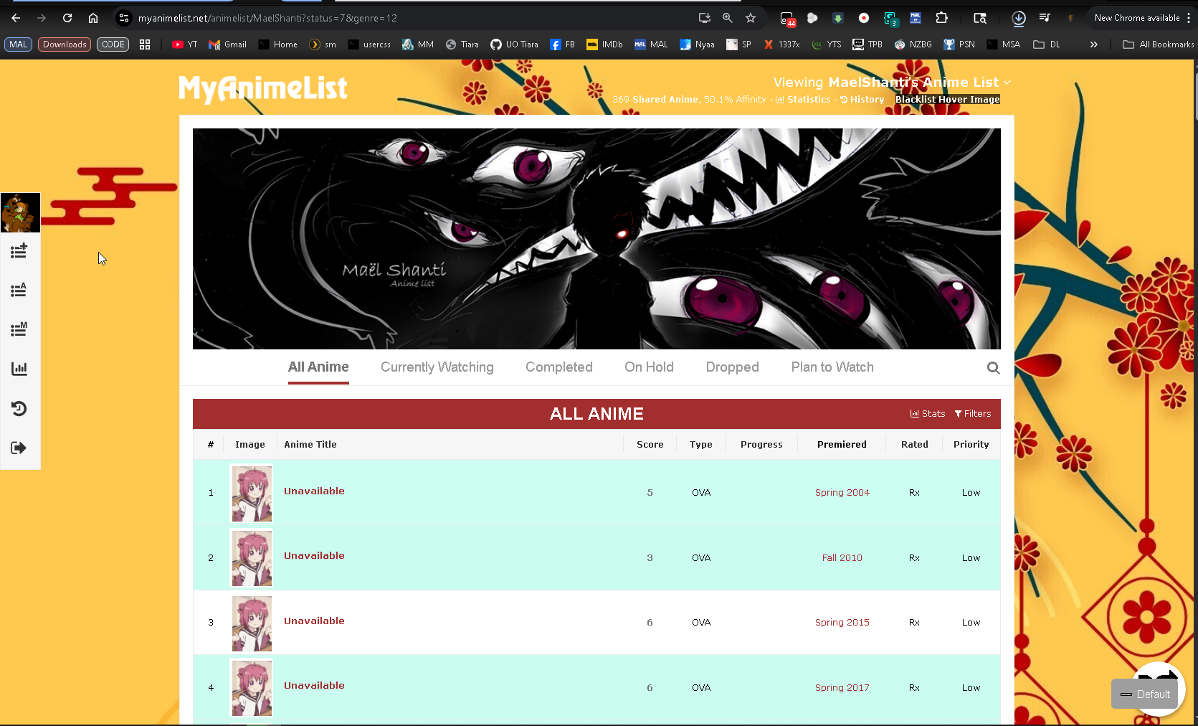
Task: Click the address bar URL field
Action: pyautogui.click(x=412, y=18)
